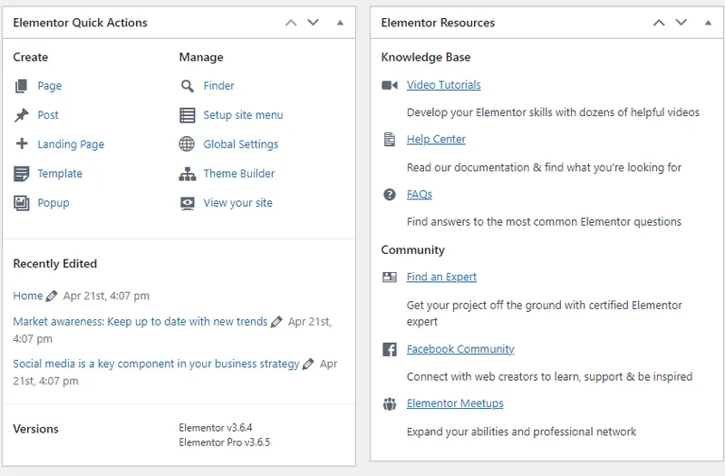Viewport: 725px width, 476px height.
Task: Click the 'Elementor v3.6.4' version text
Action: pos(216,427)
